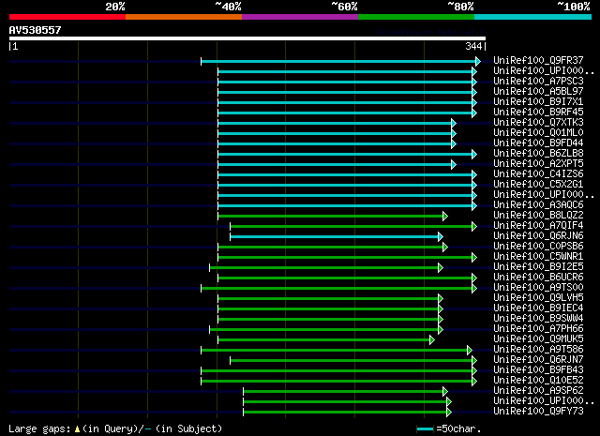Click hit label UniRef100_Q9LVH5
The width and height of the screenshot is (600, 436).
[x=538, y=297]
